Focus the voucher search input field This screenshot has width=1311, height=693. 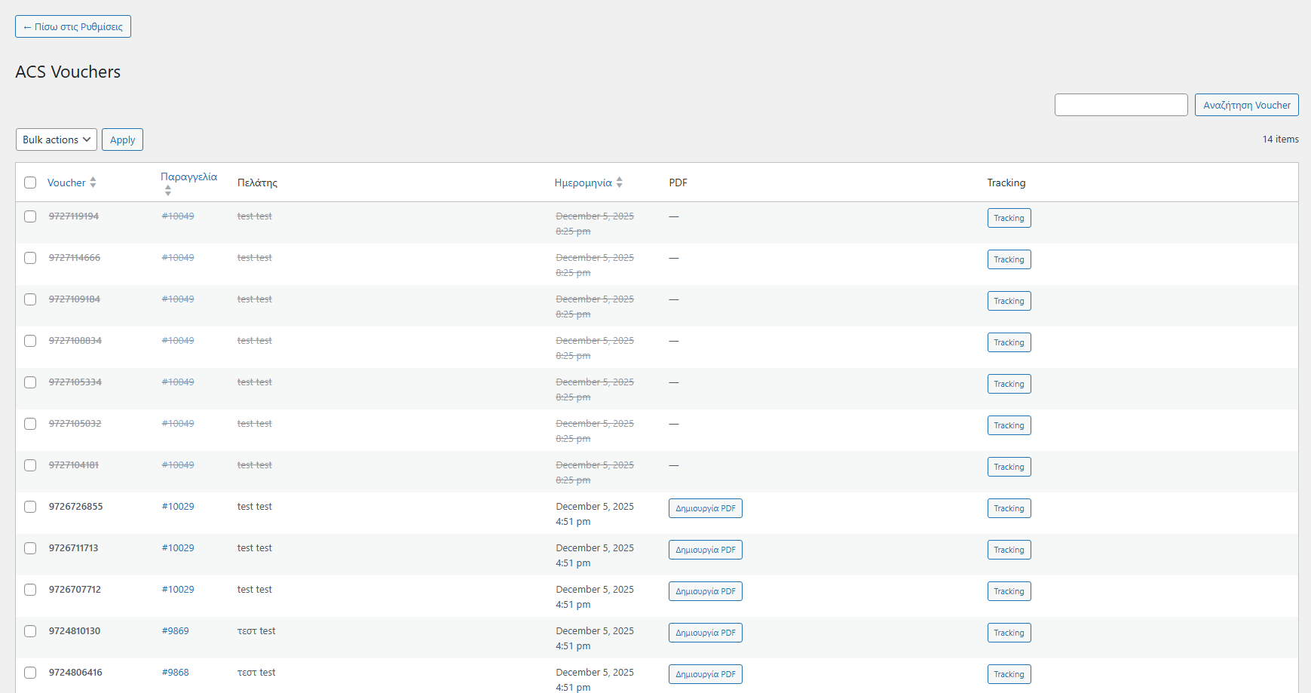[x=1120, y=105]
